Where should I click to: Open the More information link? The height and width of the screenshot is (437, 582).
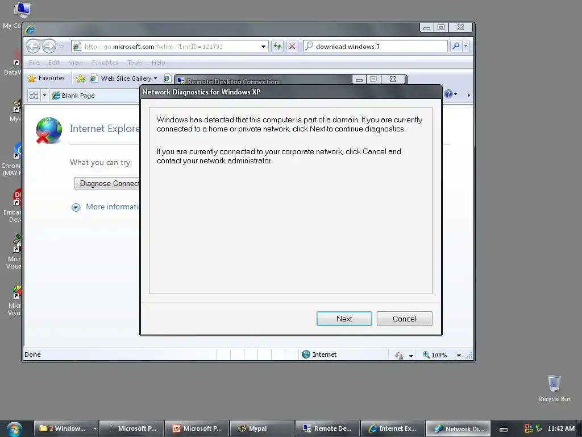point(113,207)
